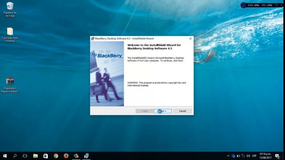
Task: Select the Reparador Registro Aladdin archive icon
Action: click(x=10, y=85)
